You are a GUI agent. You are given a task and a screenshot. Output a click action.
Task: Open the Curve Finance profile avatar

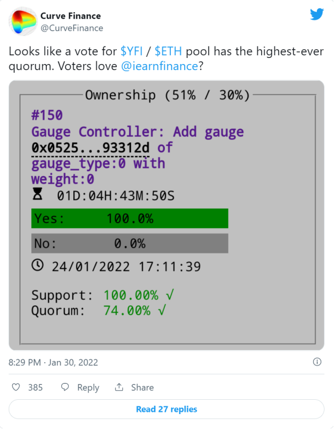[x=23, y=22]
